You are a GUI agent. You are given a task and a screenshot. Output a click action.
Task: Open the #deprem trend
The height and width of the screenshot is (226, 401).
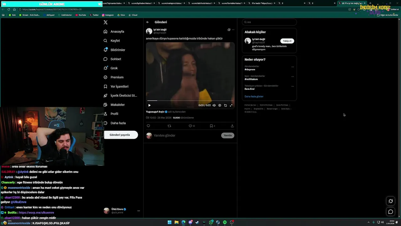click(x=250, y=70)
